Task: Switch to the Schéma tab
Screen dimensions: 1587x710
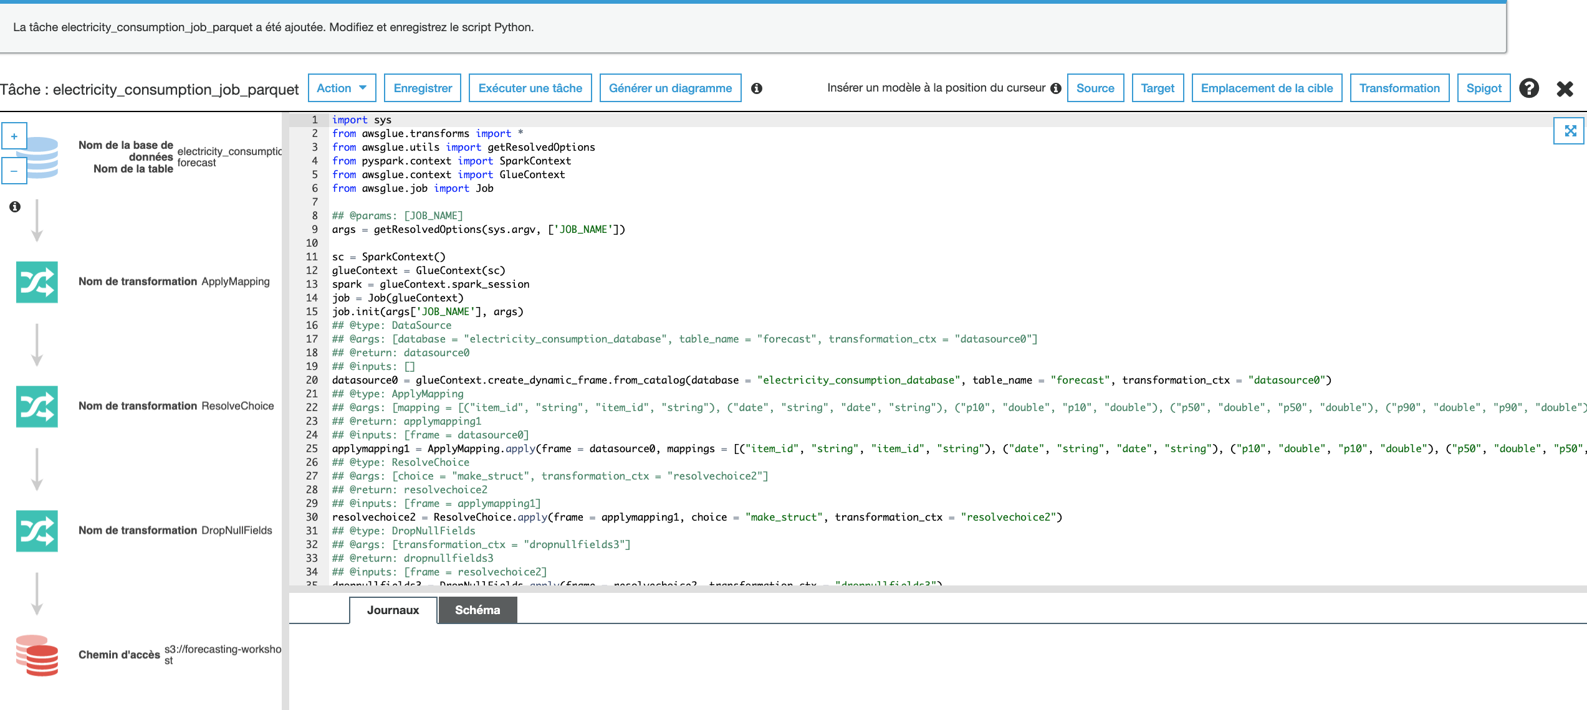Action: click(x=477, y=610)
